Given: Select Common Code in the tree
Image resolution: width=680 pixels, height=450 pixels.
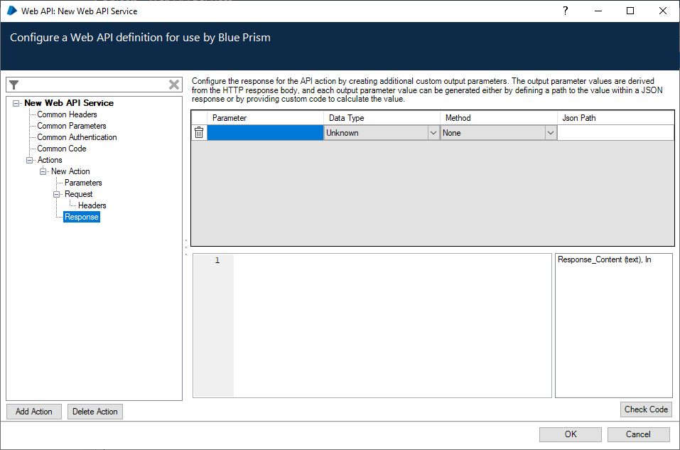Looking at the screenshot, I should (x=62, y=149).
